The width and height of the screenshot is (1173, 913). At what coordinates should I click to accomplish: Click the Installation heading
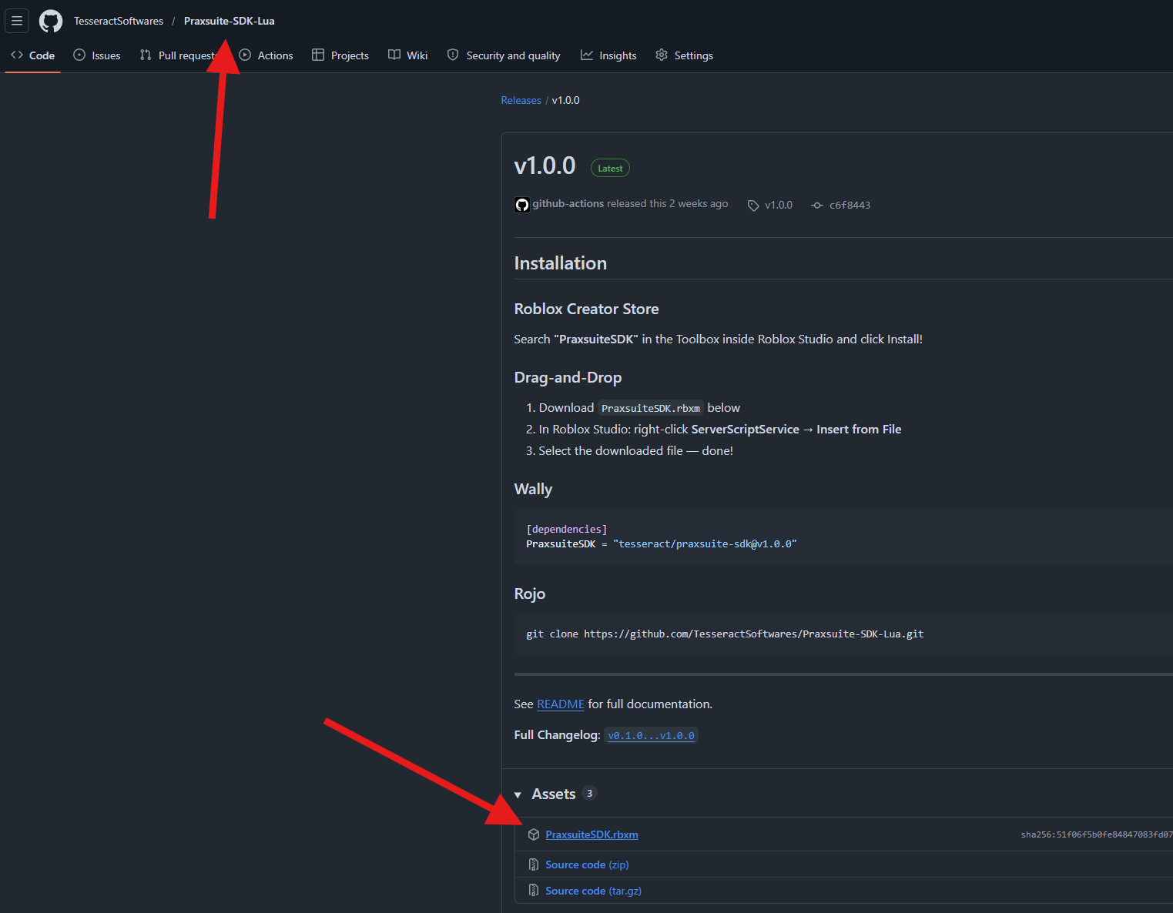[x=561, y=263]
